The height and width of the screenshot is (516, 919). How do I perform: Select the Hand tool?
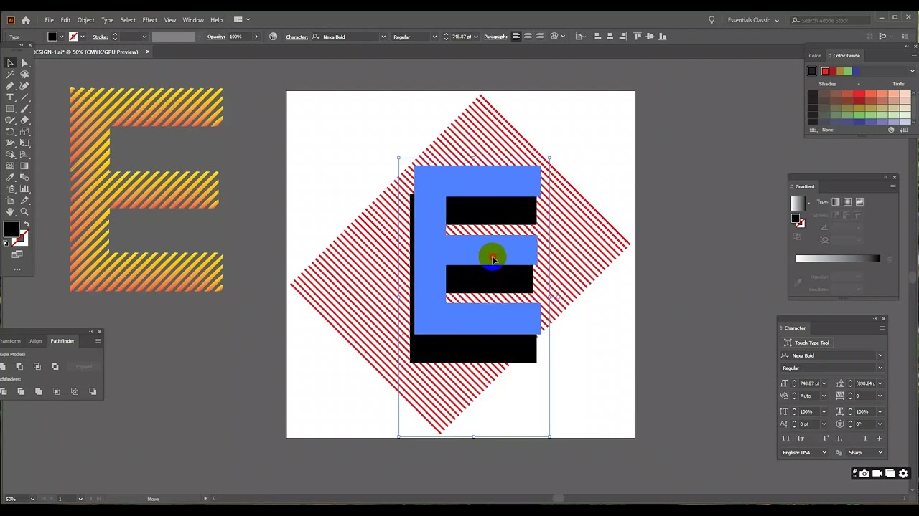pyautogui.click(x=10, y=211)
